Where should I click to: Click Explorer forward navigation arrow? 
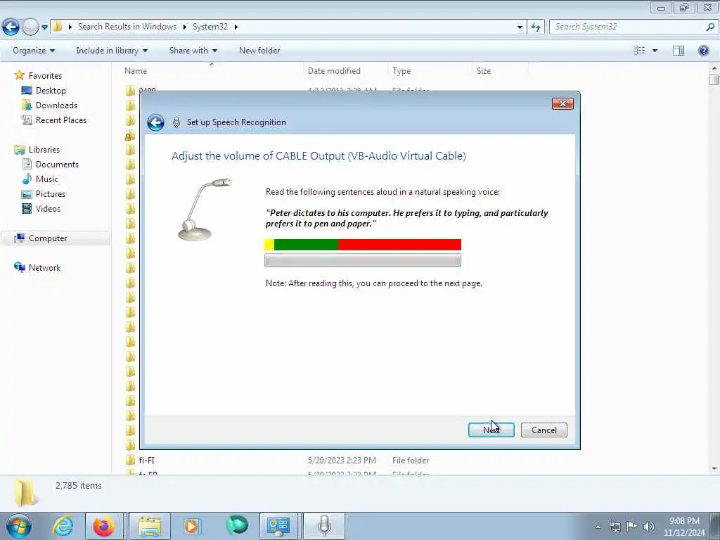[x=30, y=27]
